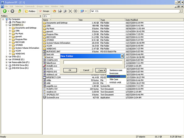This screenshot has width=184, height=138.
Task: Click the move files toolbar icon
Action: pyautogui.click(x=65, y=11)
